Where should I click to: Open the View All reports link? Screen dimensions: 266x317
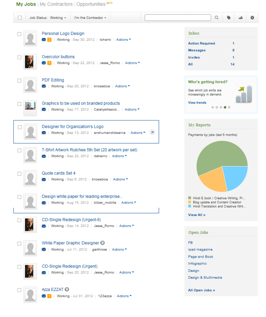[197, 215]
